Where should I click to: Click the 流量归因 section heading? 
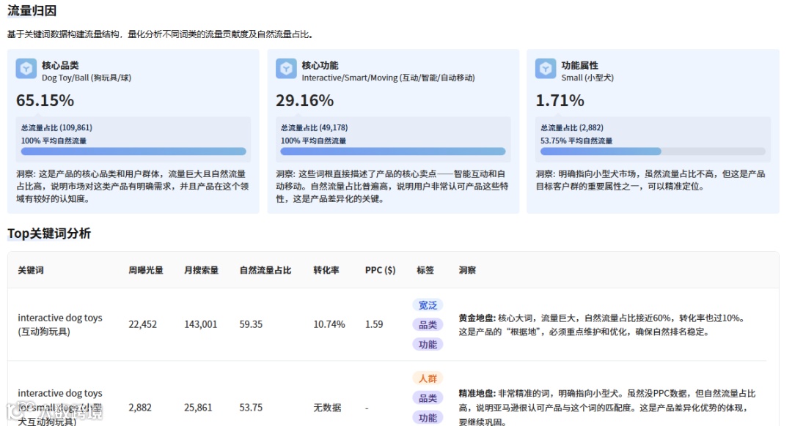pyautogui.click(x=32, y=10)
